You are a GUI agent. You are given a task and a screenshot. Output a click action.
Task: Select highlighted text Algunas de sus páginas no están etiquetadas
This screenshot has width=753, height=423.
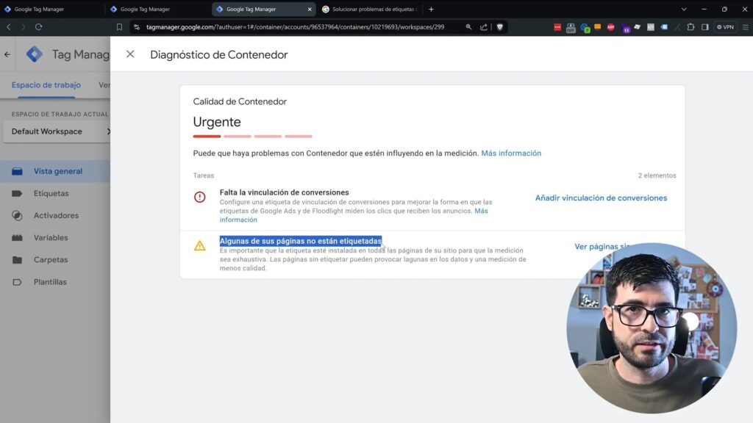[x=301, y=241]
